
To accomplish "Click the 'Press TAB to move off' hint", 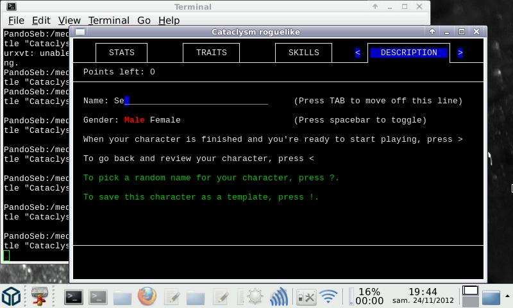I will [x=378, y=101].
